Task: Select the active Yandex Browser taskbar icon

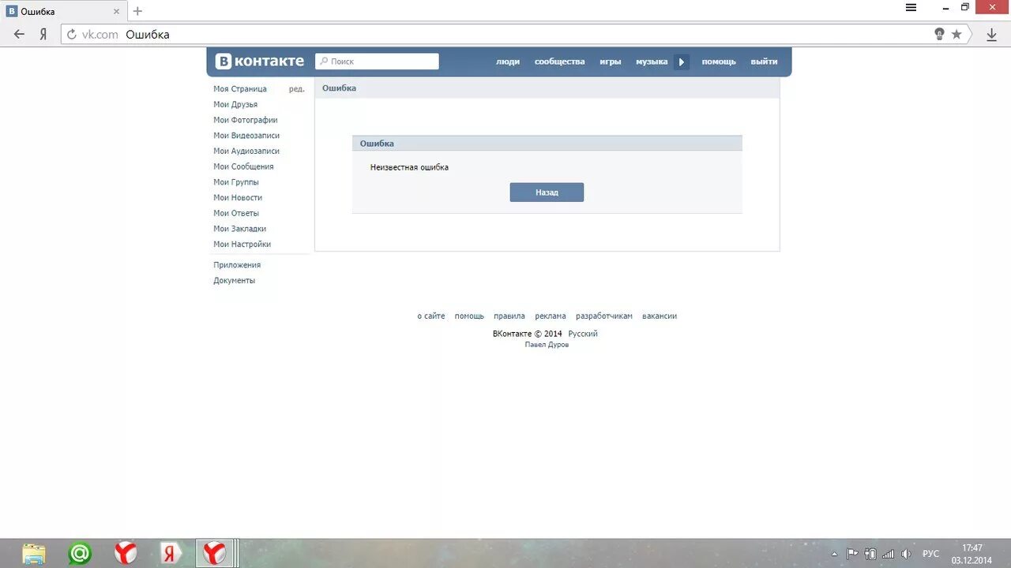Action: click(x=214, y=553)
